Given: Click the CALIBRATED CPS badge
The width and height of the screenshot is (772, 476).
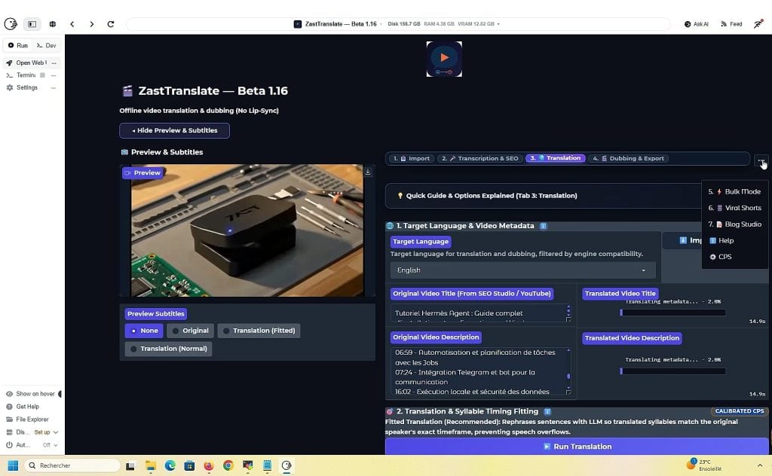Looking at the screenshot, I should [x=739, y=411].
